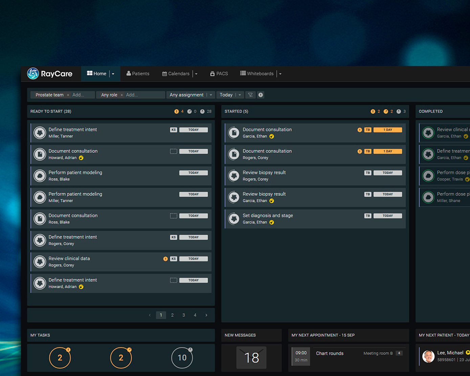This screenshot has width=470, height=376.
Task: Remove the Prostate team filter tag
Action: 68,95
